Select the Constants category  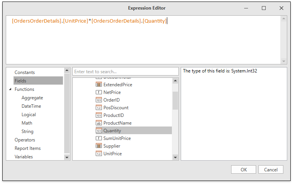tap(25, 72)
